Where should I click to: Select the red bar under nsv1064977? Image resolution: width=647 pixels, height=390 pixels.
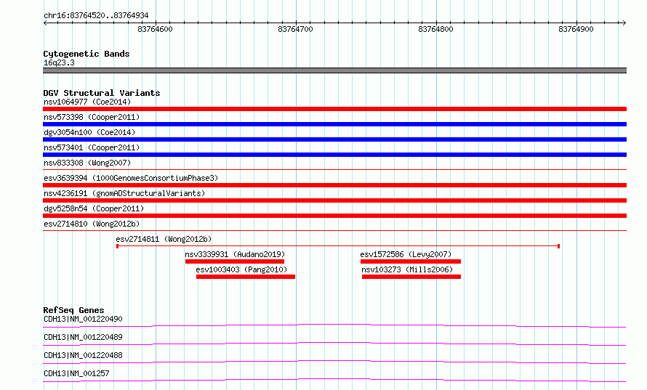pyautogui.click(x=334, y=109)
